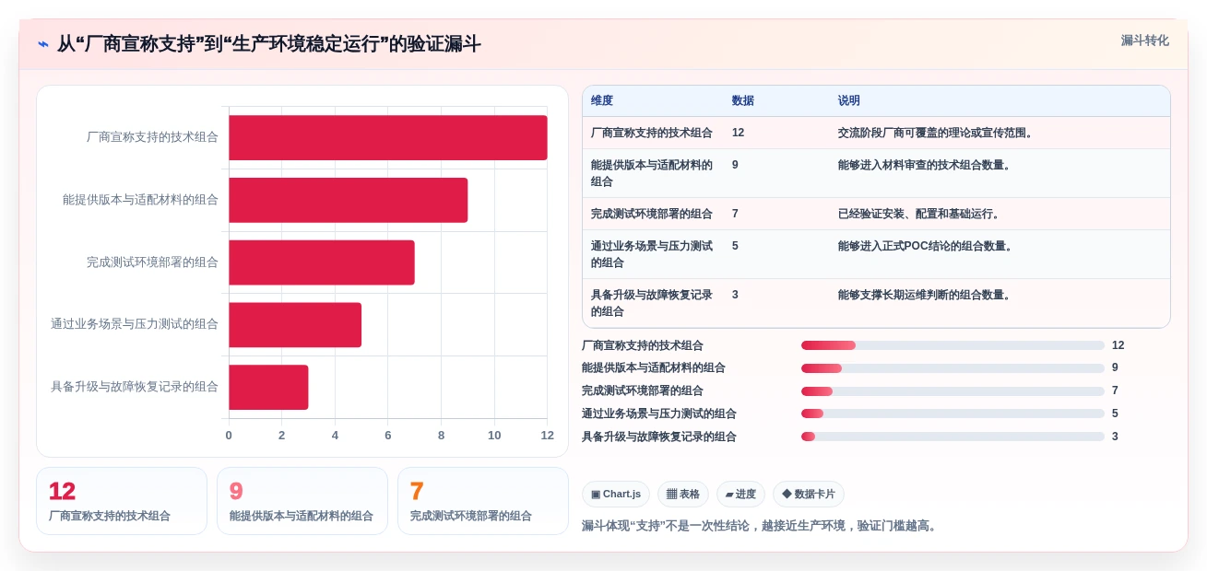The height and width of the screenshot is (571, 1207).
Task: Click the page title about 验证漏斗
Action: [269, 44]
